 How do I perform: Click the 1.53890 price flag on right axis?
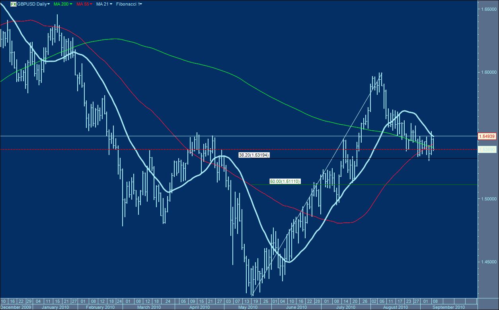click(x=487, y=149)
